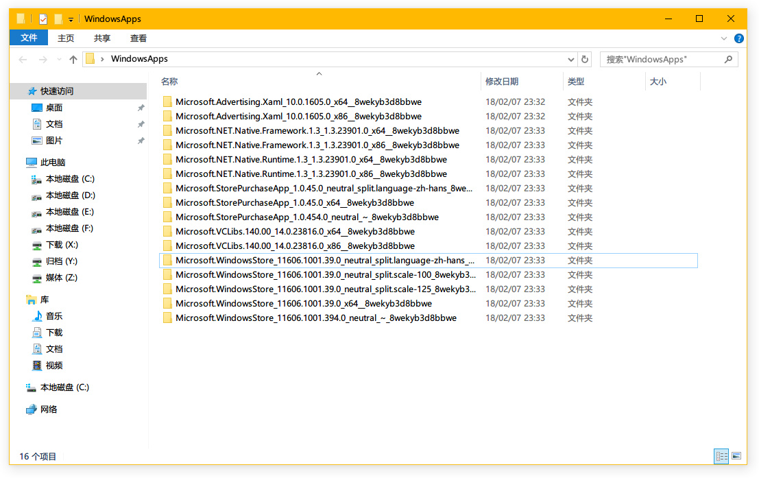Select 本地磁盘 (D:) in navigation pane
The height and width of the screenshot is (478, 759).
point(70,195)
